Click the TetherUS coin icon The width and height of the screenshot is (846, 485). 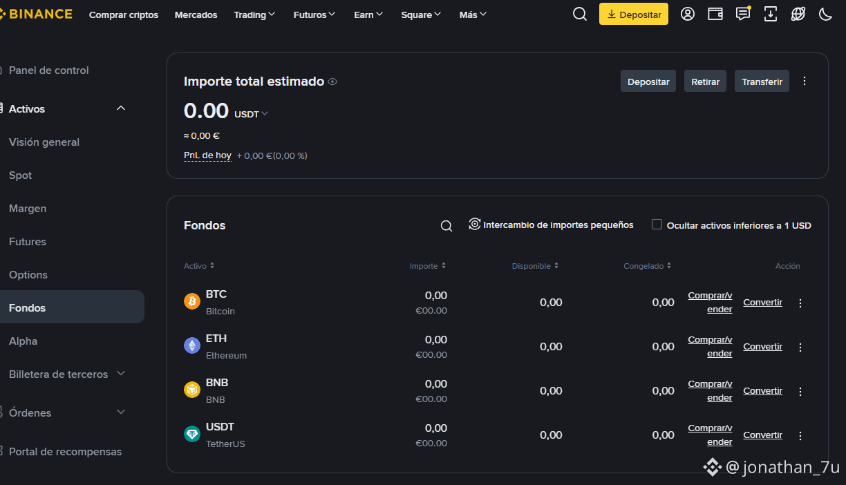[x=192, y=435]
